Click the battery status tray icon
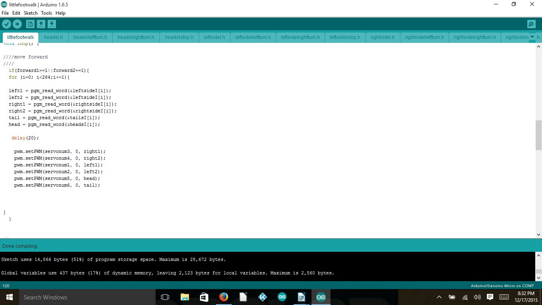This screenshot has height=305, width=542. pos(452,297)
